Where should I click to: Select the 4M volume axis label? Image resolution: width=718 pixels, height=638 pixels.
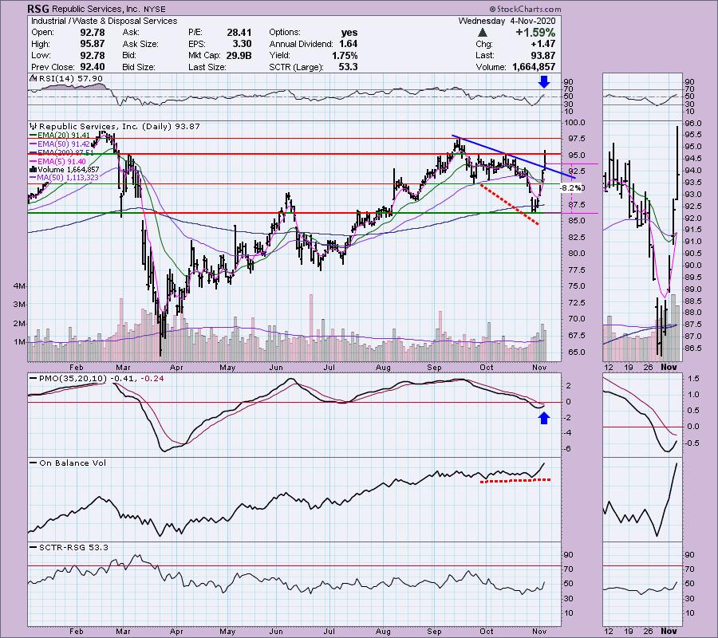click(19, 286)
